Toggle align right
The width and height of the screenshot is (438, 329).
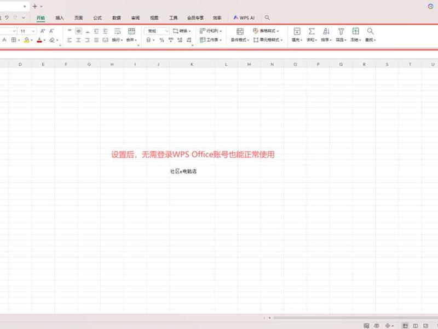88,40
